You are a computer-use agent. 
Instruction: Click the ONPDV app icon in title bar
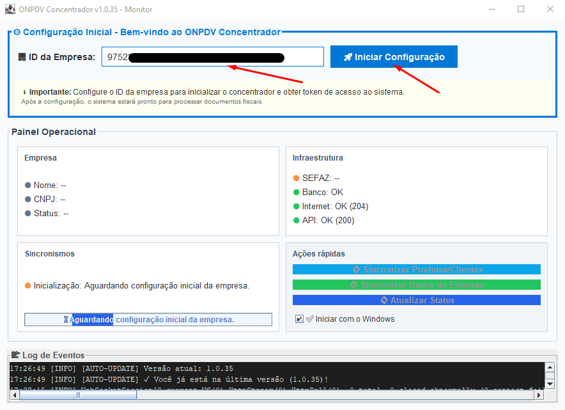tap(10, 9)
